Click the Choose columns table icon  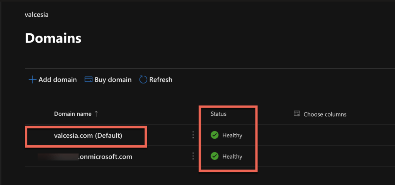pos(297,114)
